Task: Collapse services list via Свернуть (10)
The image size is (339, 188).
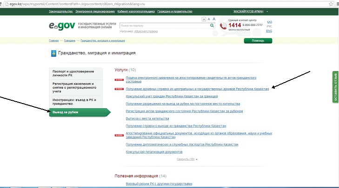Action: [x=186, y=159]
